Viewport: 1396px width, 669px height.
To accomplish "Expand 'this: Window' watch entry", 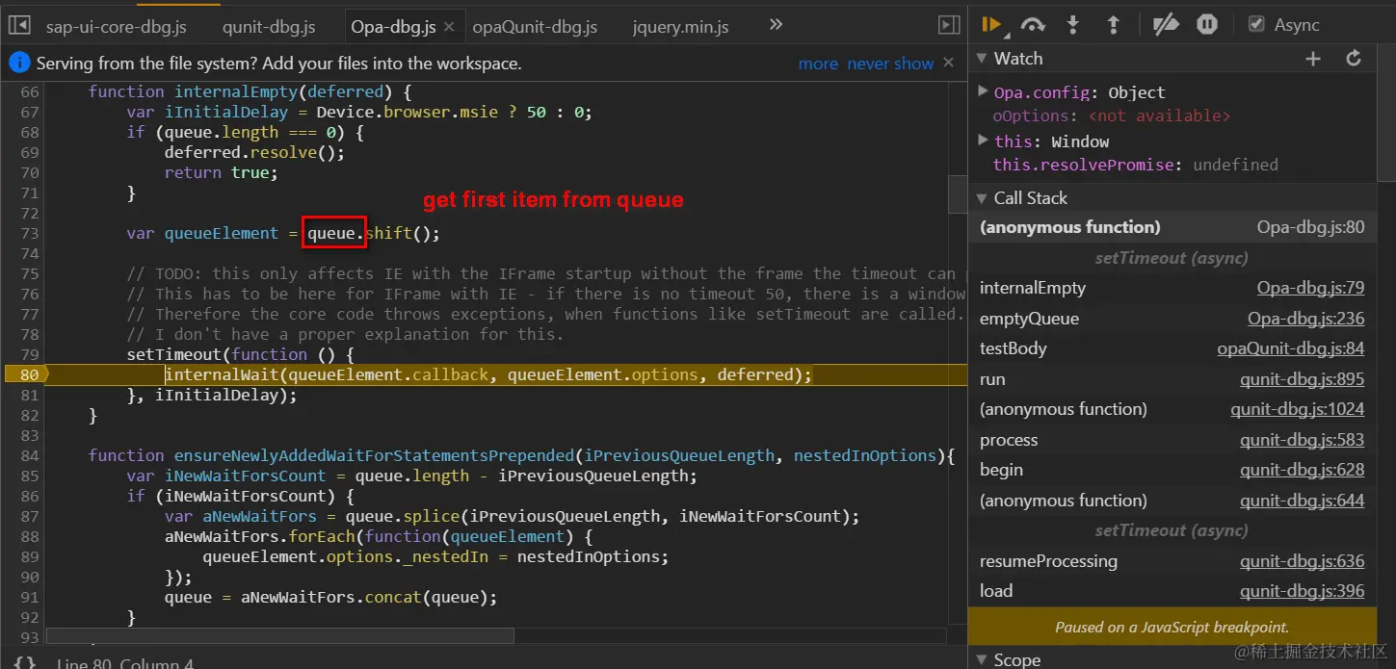I will tap(984, 141).
